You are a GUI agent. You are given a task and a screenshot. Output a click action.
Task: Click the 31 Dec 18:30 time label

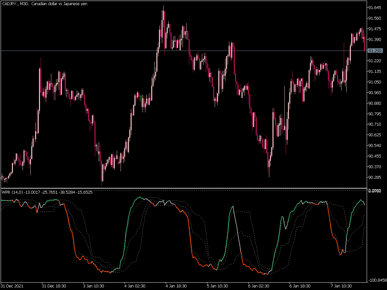click(x=54, y=286)
